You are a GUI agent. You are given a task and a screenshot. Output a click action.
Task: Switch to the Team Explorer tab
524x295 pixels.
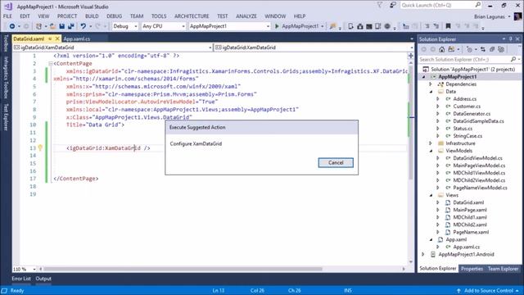pyautogui.click(x=503, y=269)
